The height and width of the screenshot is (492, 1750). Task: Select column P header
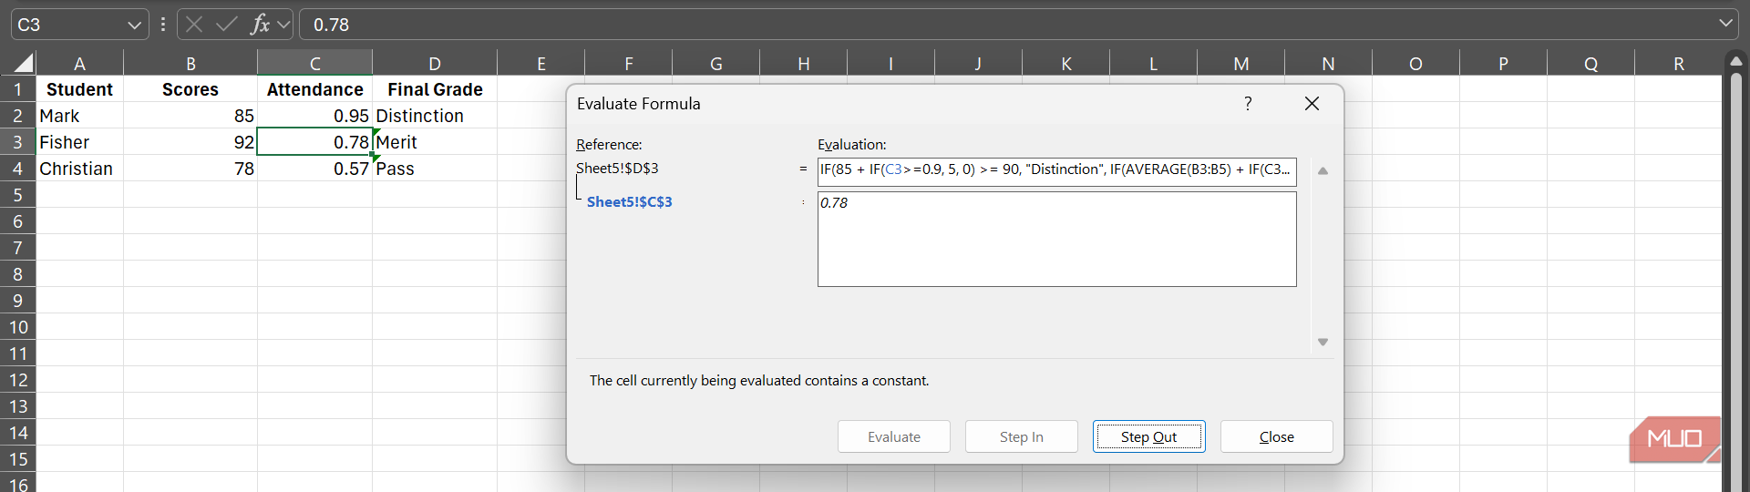click(1503, 63)
